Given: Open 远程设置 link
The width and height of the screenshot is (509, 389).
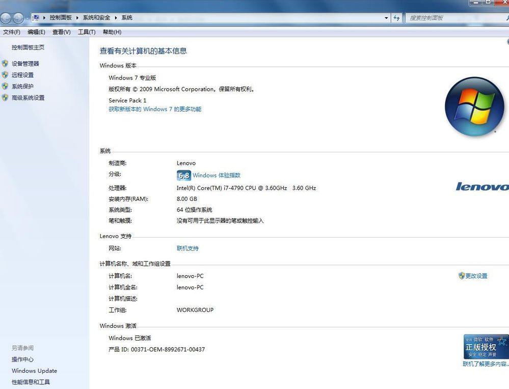Looking at the screenshot, I should tap(22, 75).
